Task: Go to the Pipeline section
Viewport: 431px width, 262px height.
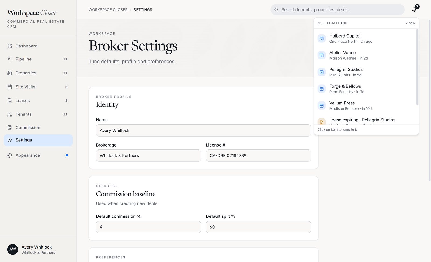Action: [x=38, y=59]
